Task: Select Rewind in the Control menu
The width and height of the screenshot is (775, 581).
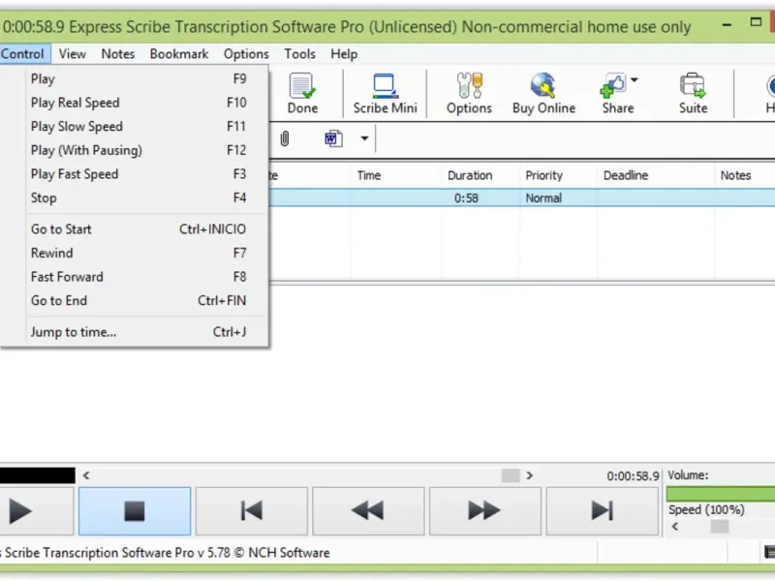Action: pyautogui.click(x=138, y=253)
